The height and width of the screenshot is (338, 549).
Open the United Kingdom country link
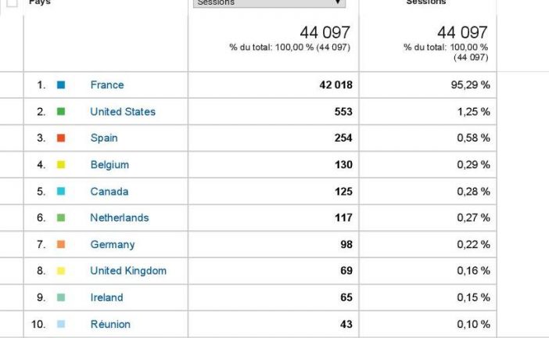tap(128, 271)
